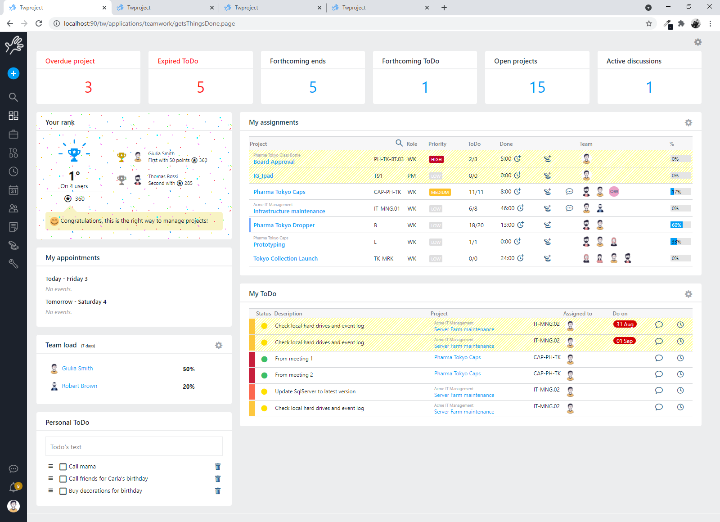Image resolution: width=720 pixels, height=522 pixels.
Task: Open Giulia Smith in Team load
Action: click(77, 369)
